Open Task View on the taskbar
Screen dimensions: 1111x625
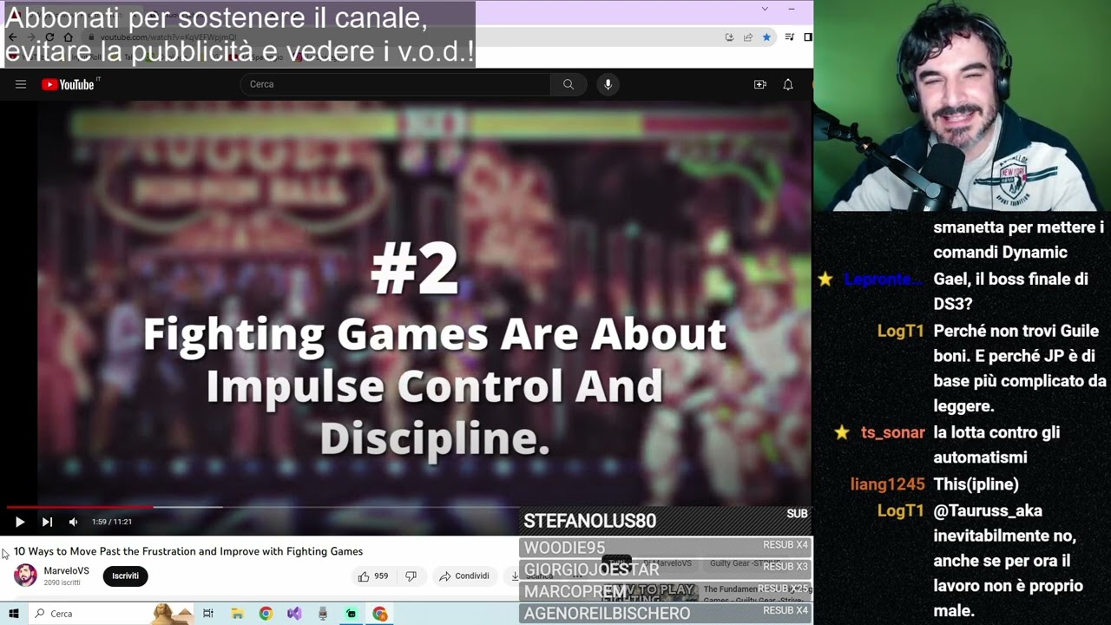point(208,614)
